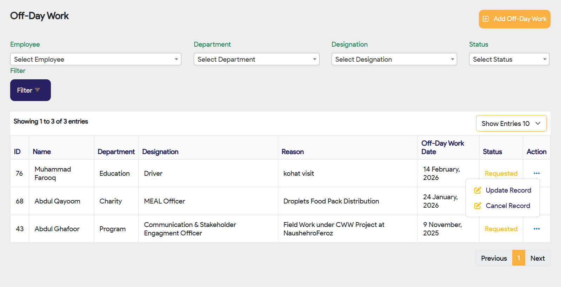Open action dots for Abdul Ghafoor row
Viewport: 561px width, 287px height.
(x=536, y=229)
